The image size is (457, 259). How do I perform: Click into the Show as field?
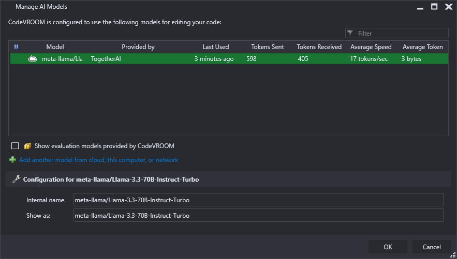click(258, 215)
